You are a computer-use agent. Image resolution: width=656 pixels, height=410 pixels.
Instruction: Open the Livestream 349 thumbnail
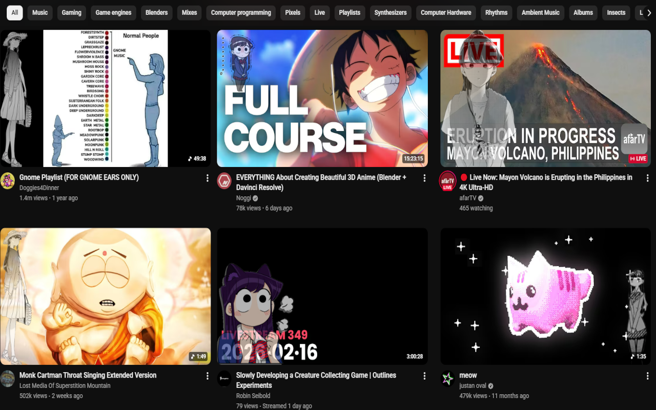click(322, 296)
